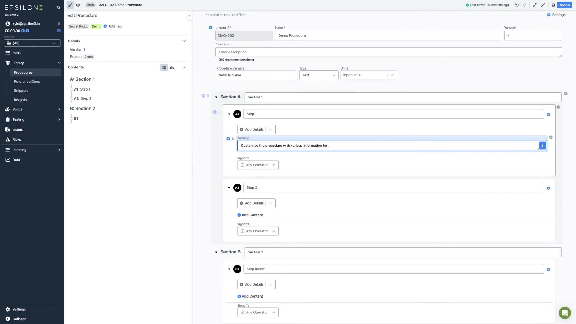The image size is (576, 324).
Task: Save the procedure with disk icon
Action: [x=553, y=5]
